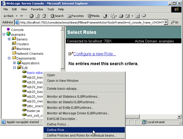Expand the Servers node
This screenshot has height=139, width=183.
pyautogui.click(x=9, y=39)
